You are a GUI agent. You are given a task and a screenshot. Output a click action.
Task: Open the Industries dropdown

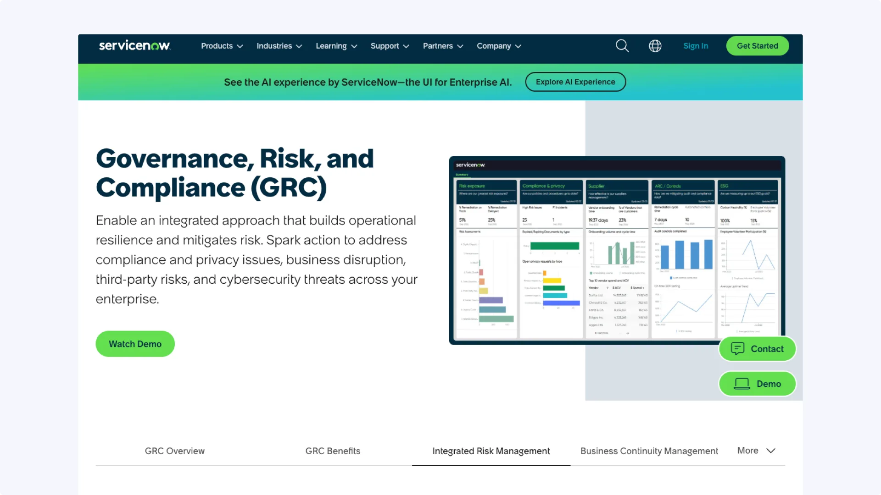(279, 46)
